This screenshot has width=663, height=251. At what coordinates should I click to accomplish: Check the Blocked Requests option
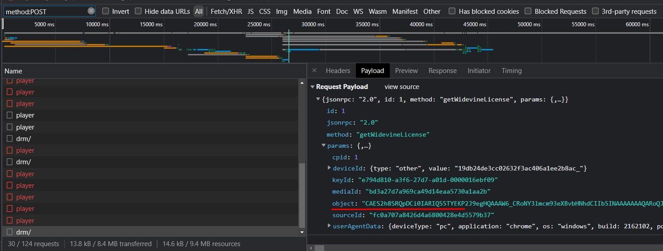pyautogui.click(x=528, y=11)
